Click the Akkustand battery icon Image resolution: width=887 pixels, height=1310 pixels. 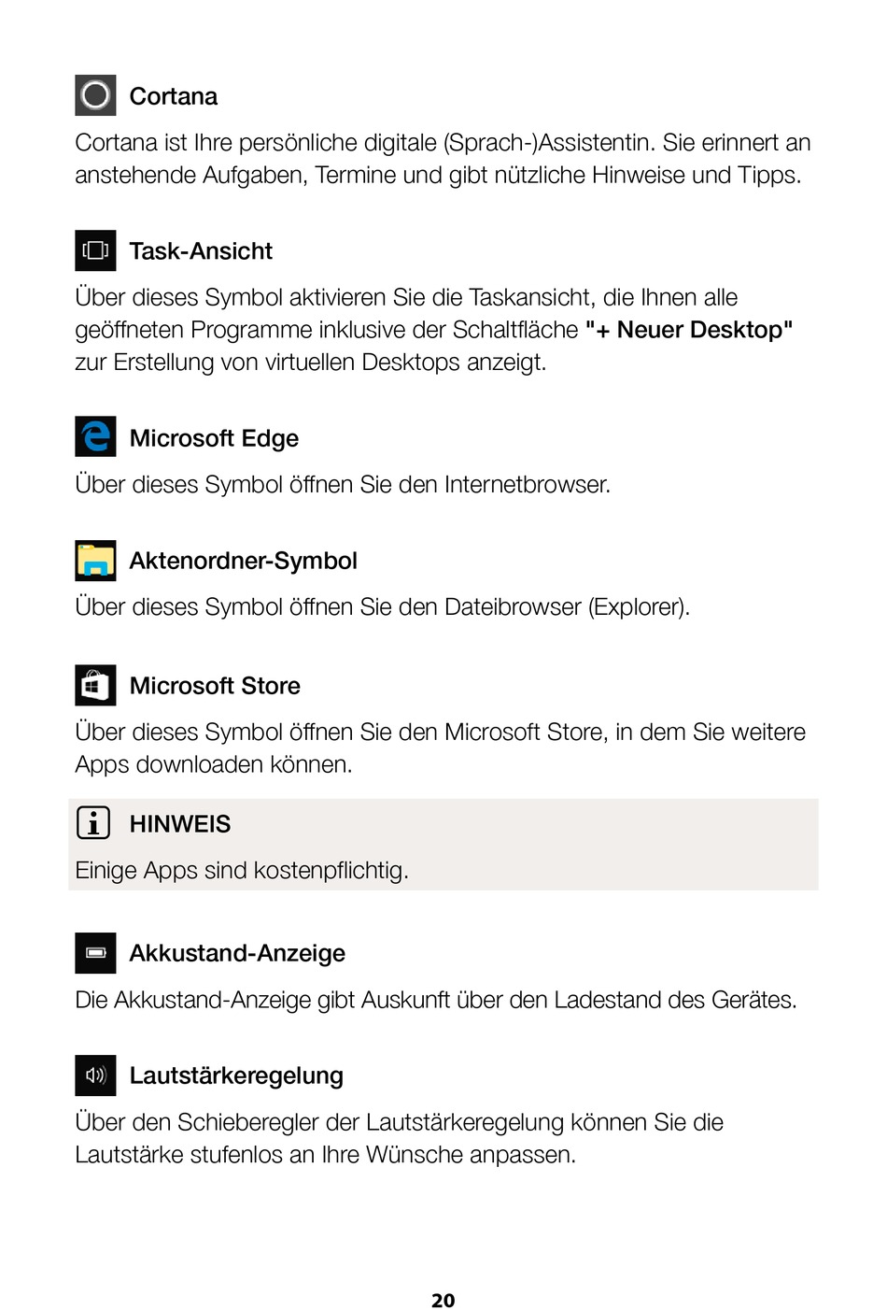[x=95, y=953]
